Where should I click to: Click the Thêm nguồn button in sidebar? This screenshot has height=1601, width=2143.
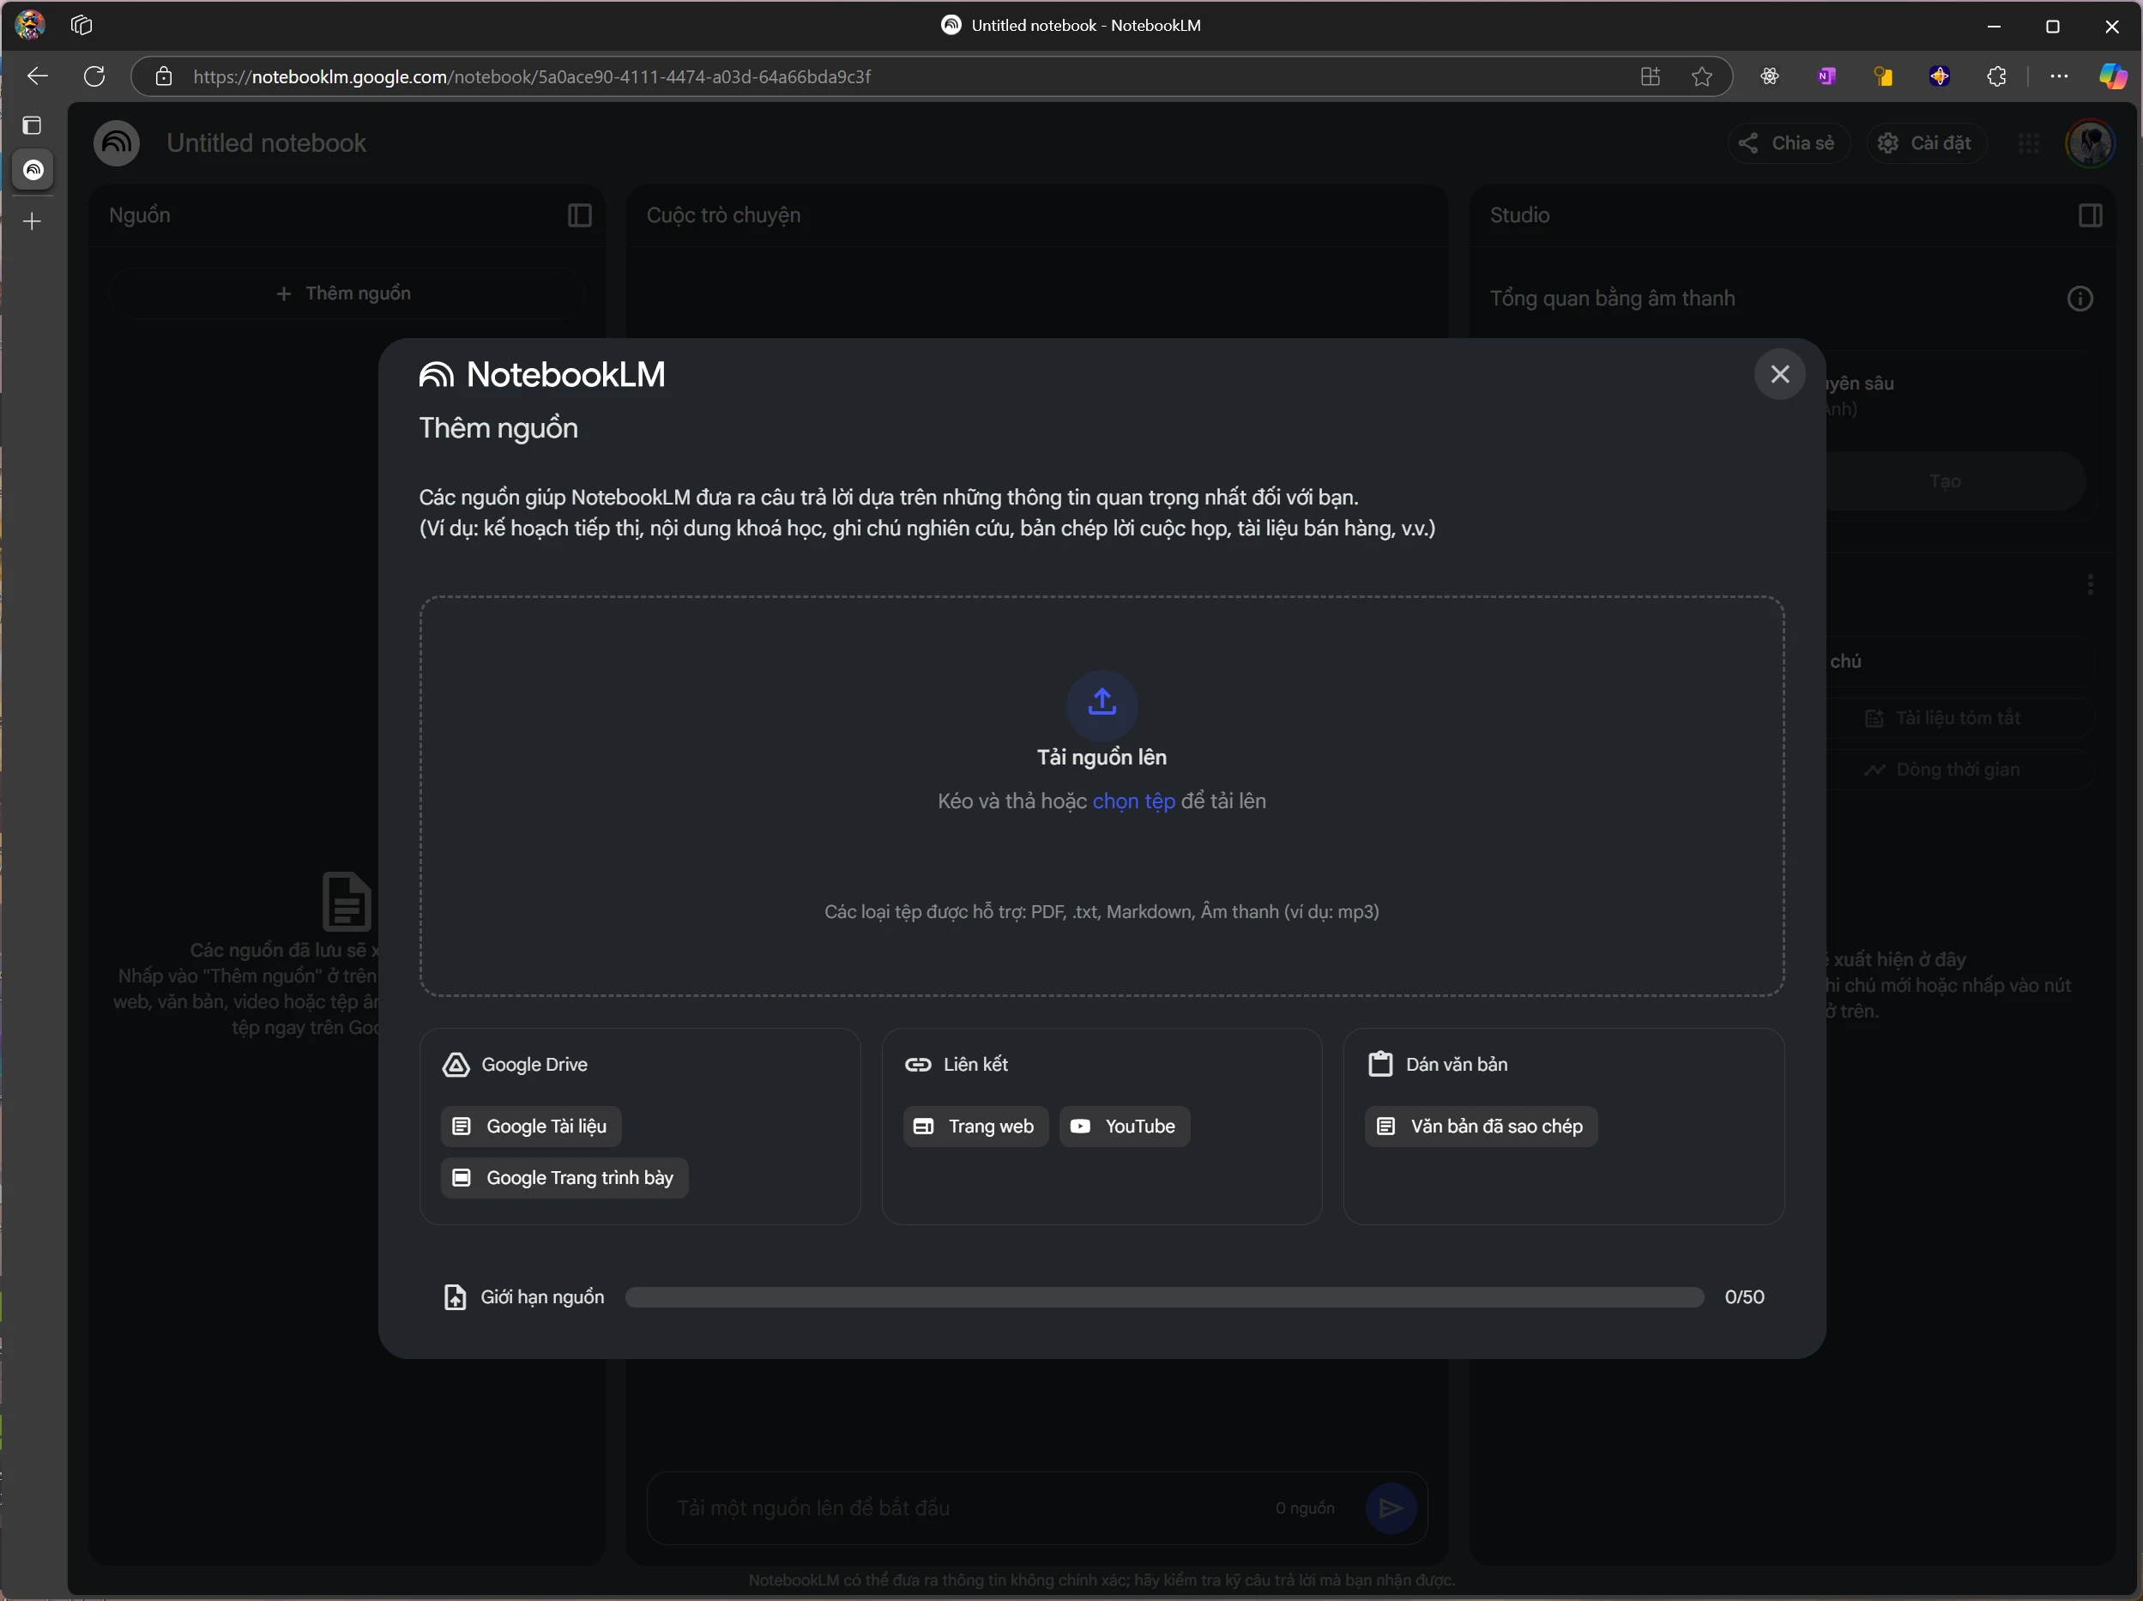tap(346, 293)
